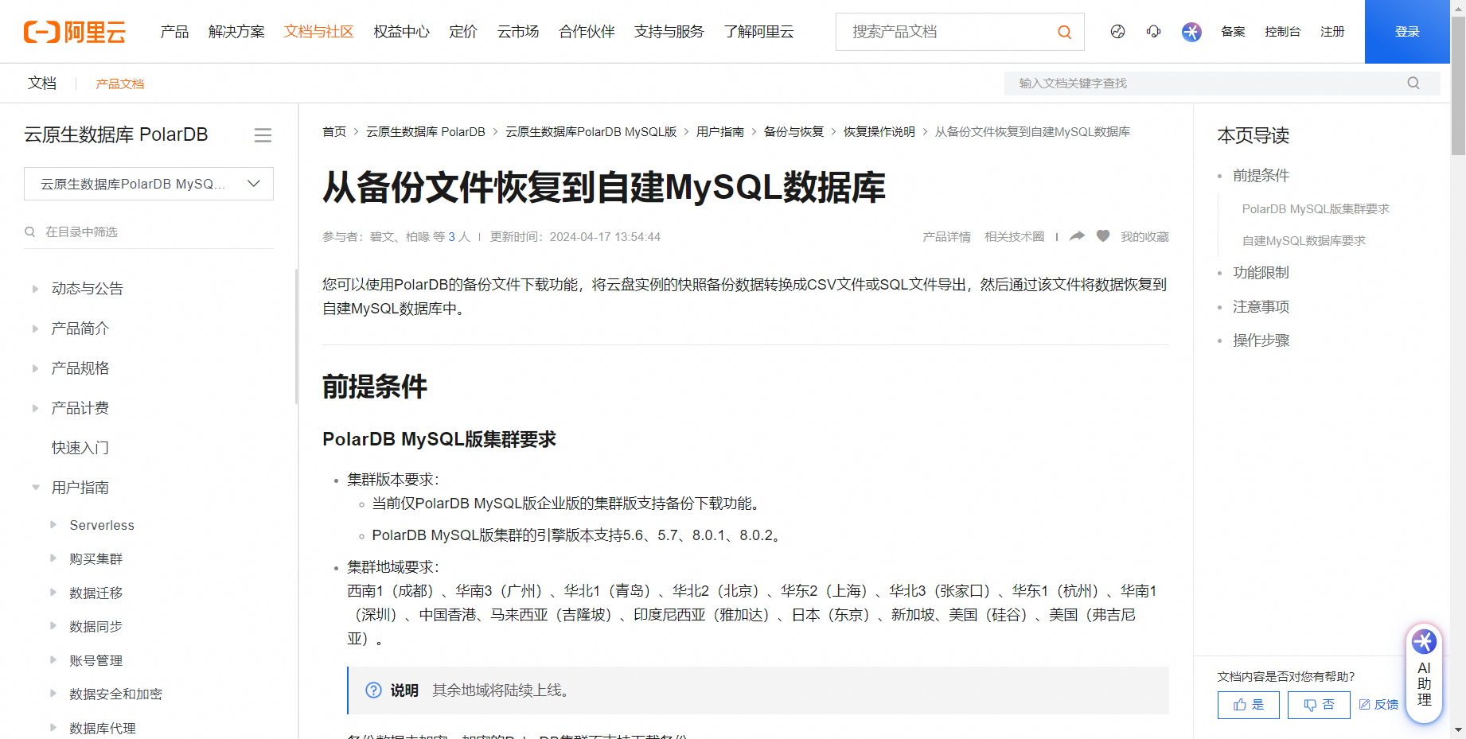Image resolution: width=1466 pixels, height=739 pixels.
Task: Click the orange search magnifier icon
Action: pos(1064,32)
